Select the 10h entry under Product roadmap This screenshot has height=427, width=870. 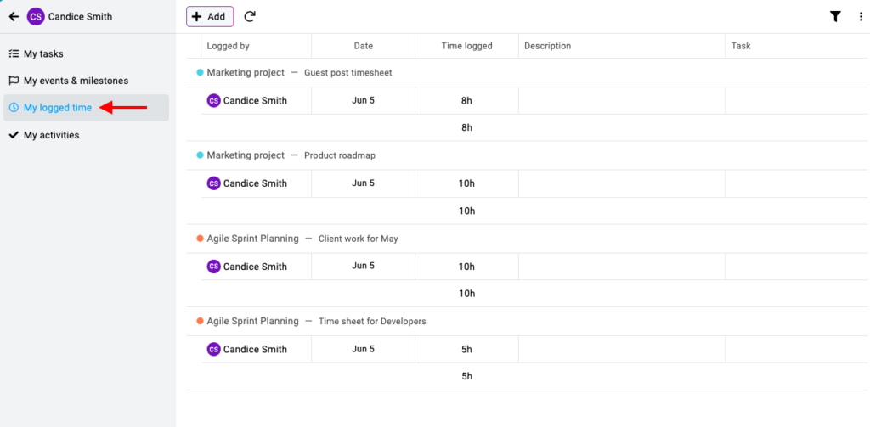[466, 183]
